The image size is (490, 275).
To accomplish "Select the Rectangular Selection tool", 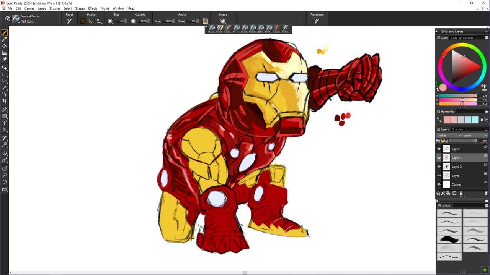I will pyautogui.click(x=5, y=74).
